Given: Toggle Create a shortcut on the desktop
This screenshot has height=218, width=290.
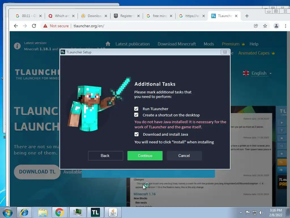Looking at the screenshot, I should pos(136,115).
